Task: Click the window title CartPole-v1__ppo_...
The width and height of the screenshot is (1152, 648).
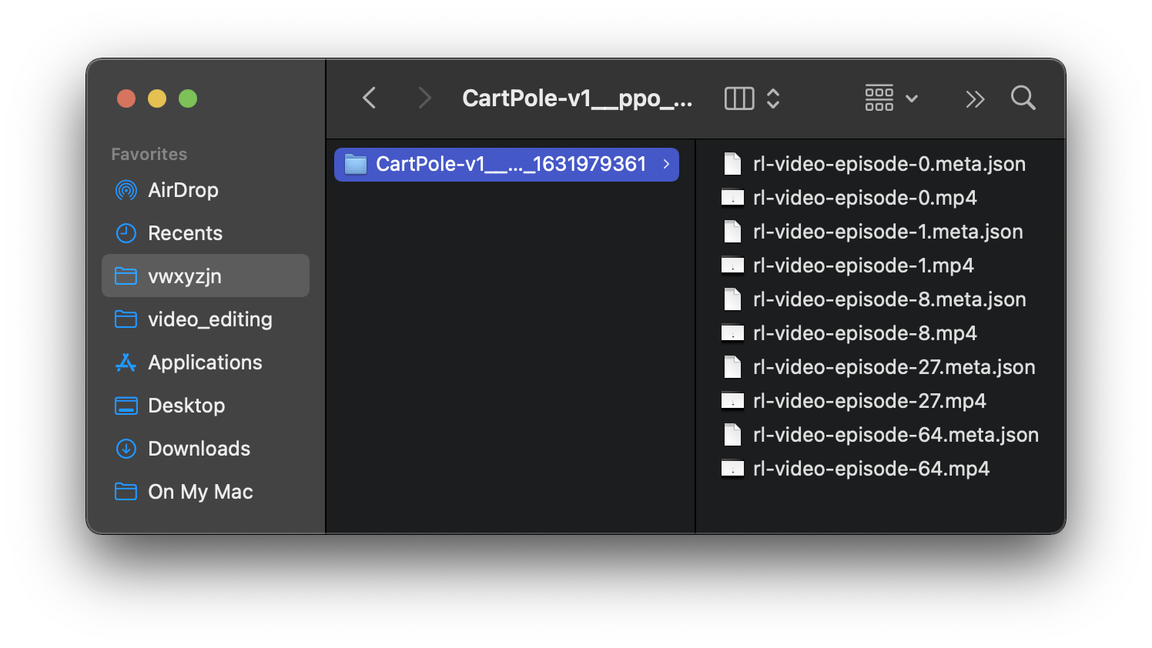Action: 577,99
